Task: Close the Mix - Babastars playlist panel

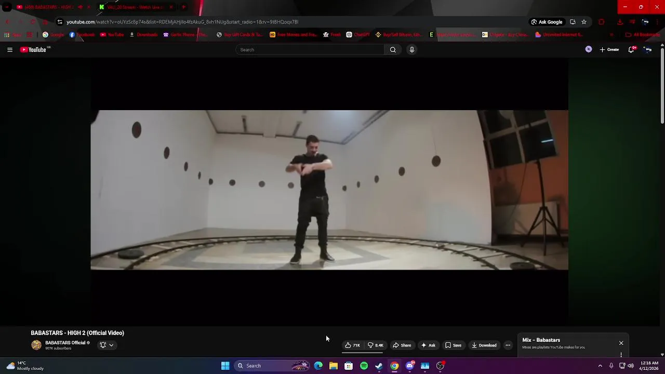Action: (x=621, y=343)
